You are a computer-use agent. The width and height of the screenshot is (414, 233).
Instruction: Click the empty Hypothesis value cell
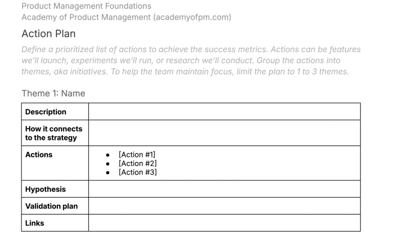224,189
